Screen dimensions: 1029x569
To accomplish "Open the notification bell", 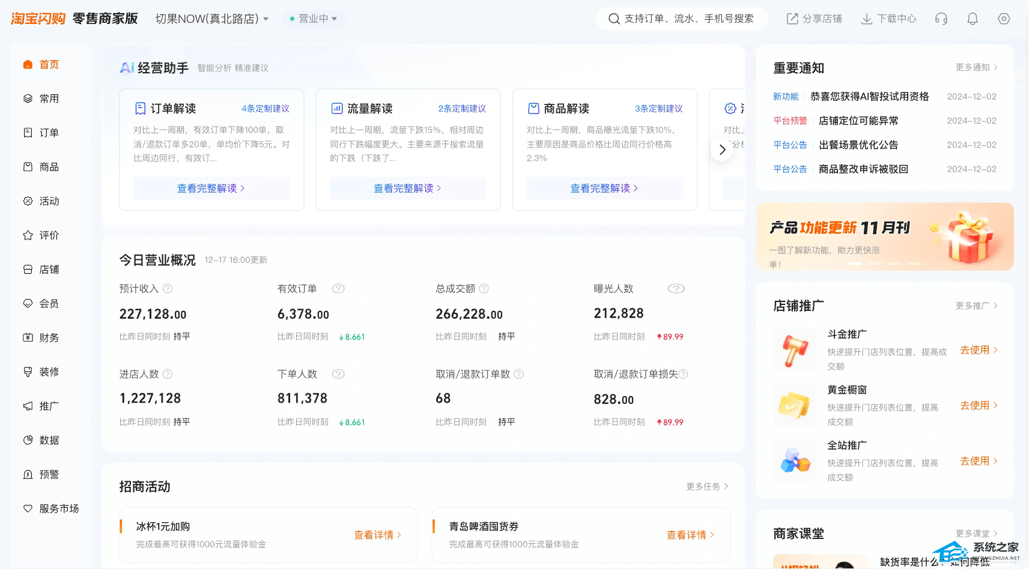I will 973,19.
